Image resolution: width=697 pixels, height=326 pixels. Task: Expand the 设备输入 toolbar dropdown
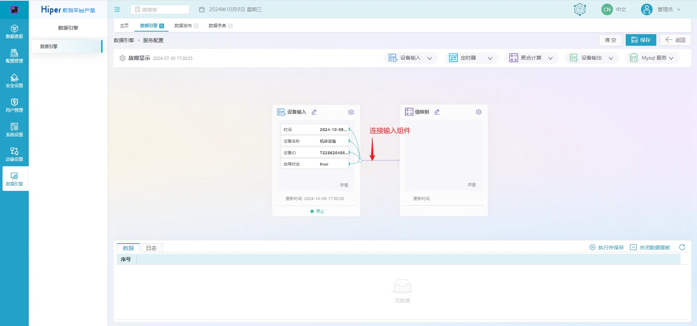tap(430, 58)
